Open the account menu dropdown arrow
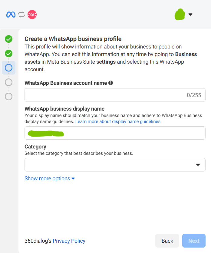211x253 pixels. (x=190, y=15)
